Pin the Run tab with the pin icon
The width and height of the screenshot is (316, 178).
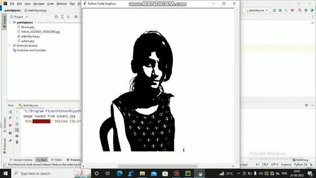point(10,140)
